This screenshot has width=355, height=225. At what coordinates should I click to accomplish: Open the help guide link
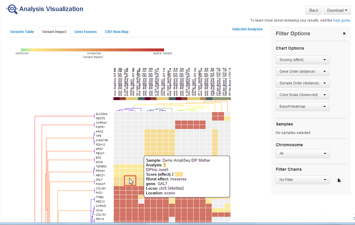[x=341, y=20]
